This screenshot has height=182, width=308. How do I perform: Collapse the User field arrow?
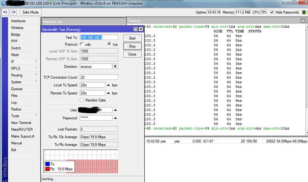[x=115, y=110]
